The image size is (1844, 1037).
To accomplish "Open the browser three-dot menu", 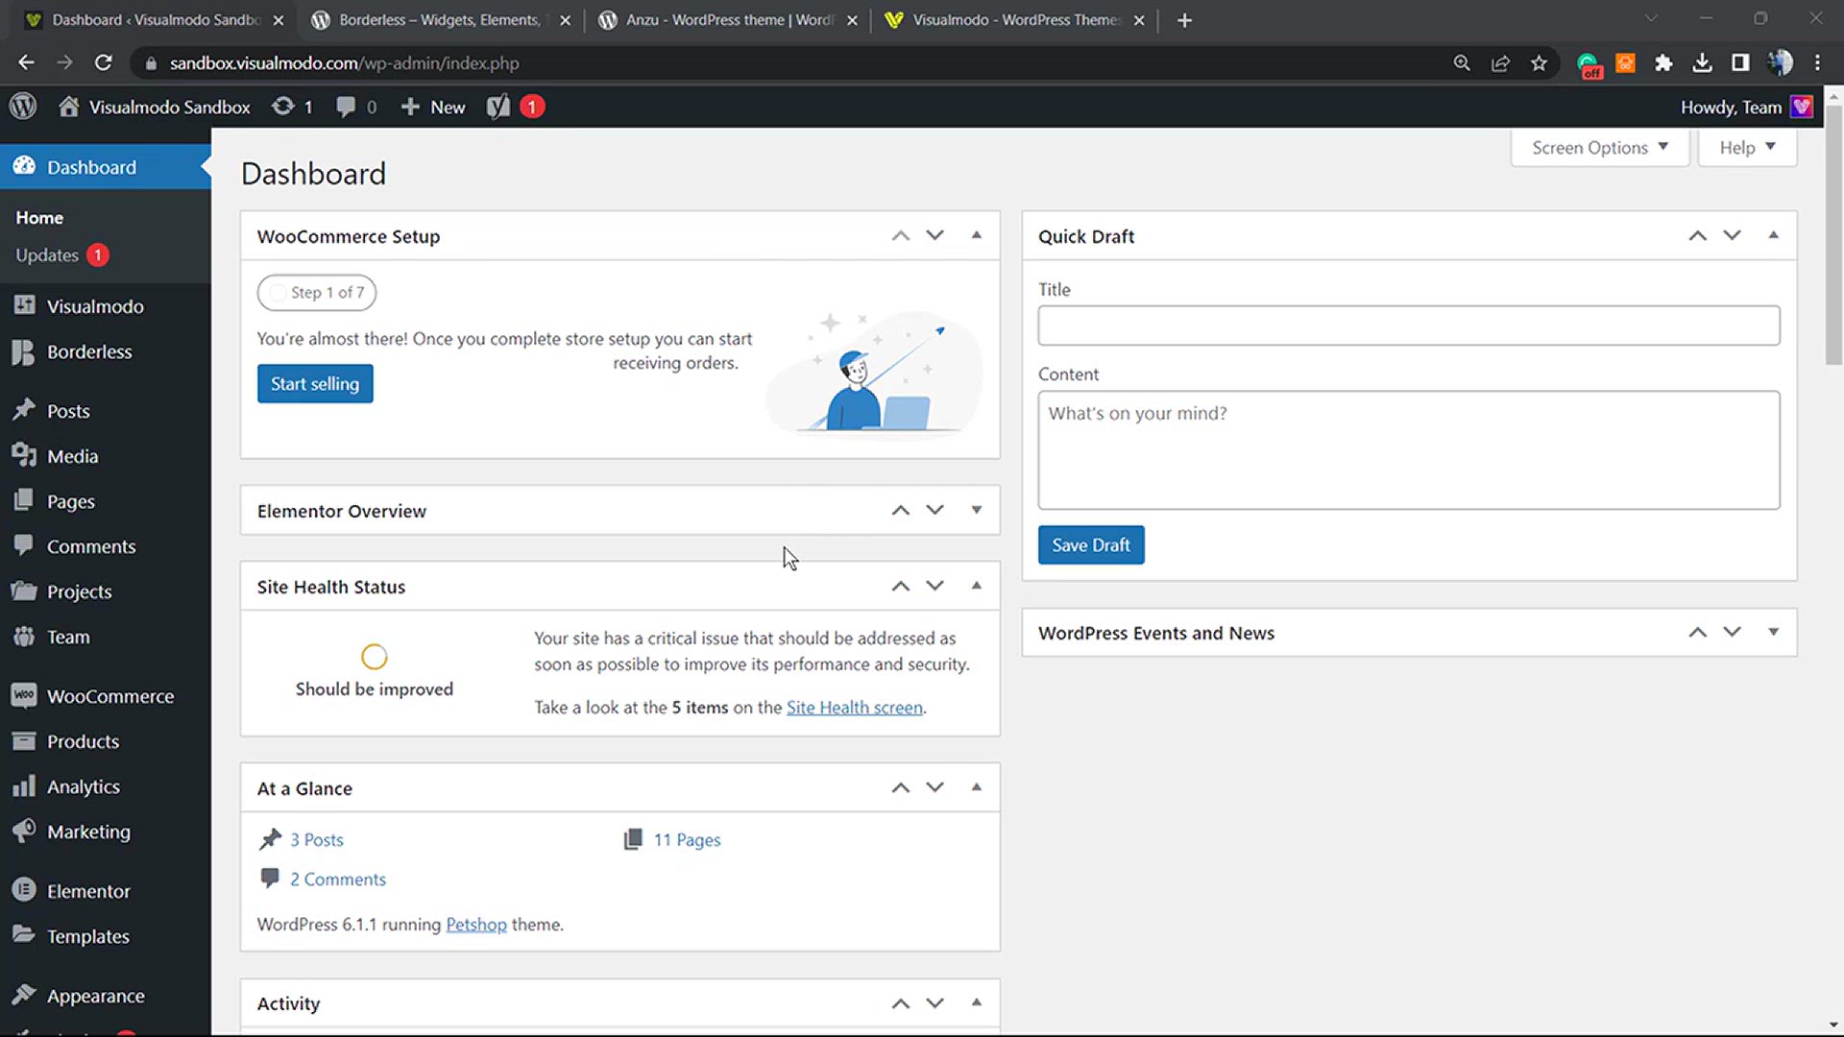I will (1817, 62).
